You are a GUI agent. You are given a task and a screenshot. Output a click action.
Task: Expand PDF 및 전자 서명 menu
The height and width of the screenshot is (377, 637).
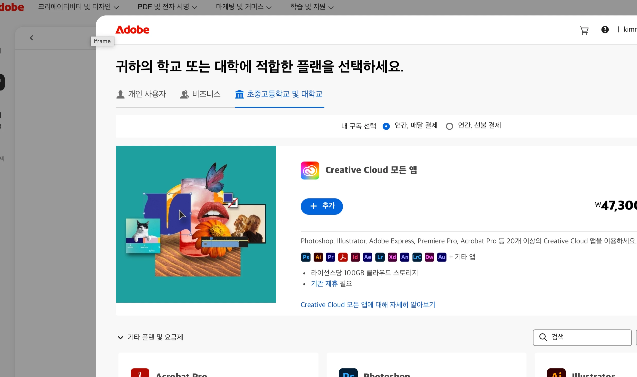167,7
